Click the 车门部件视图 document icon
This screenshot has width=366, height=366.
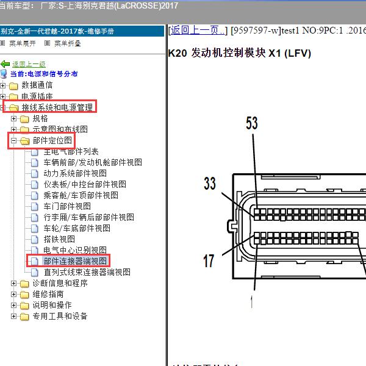35,206
